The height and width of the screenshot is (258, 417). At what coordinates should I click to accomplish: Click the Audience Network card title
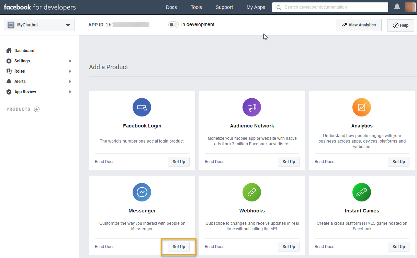click(252, 126)
